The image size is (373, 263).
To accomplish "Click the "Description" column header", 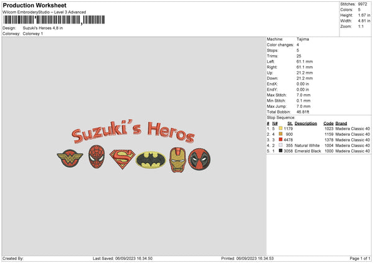I will point(306,123).
